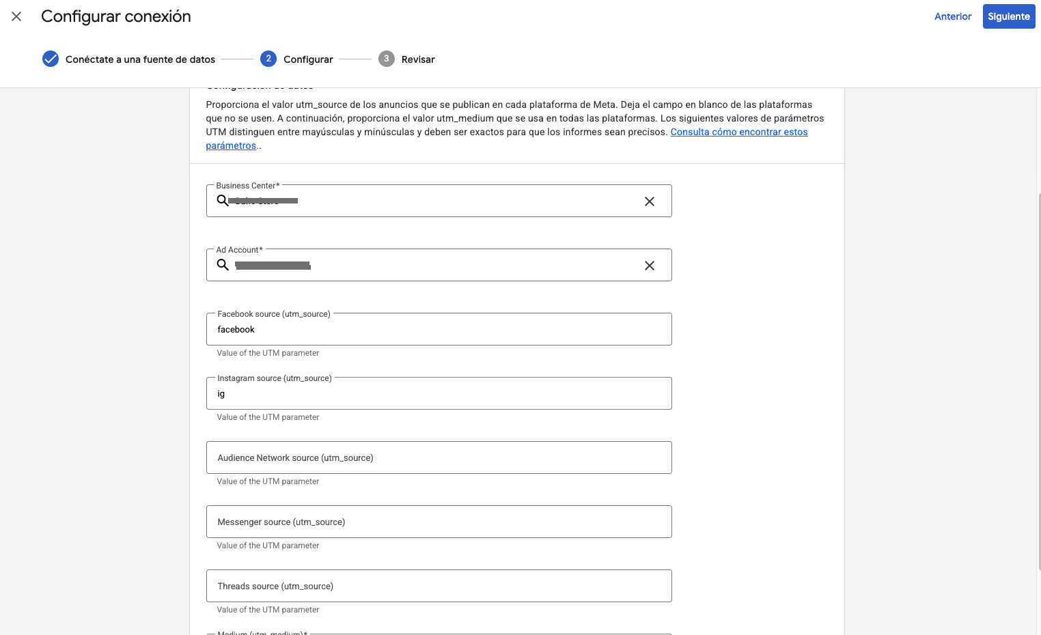This screenshot has height=635, width=1041.
Task: Click the completed checkmark on step one
Action: pos(51,59)
